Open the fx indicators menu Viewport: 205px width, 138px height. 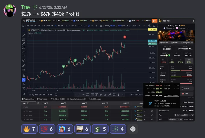click(x=96, y=26)
